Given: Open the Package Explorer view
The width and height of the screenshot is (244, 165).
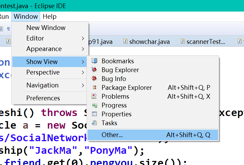Looking at the screenshot, I should coord(153,88).
